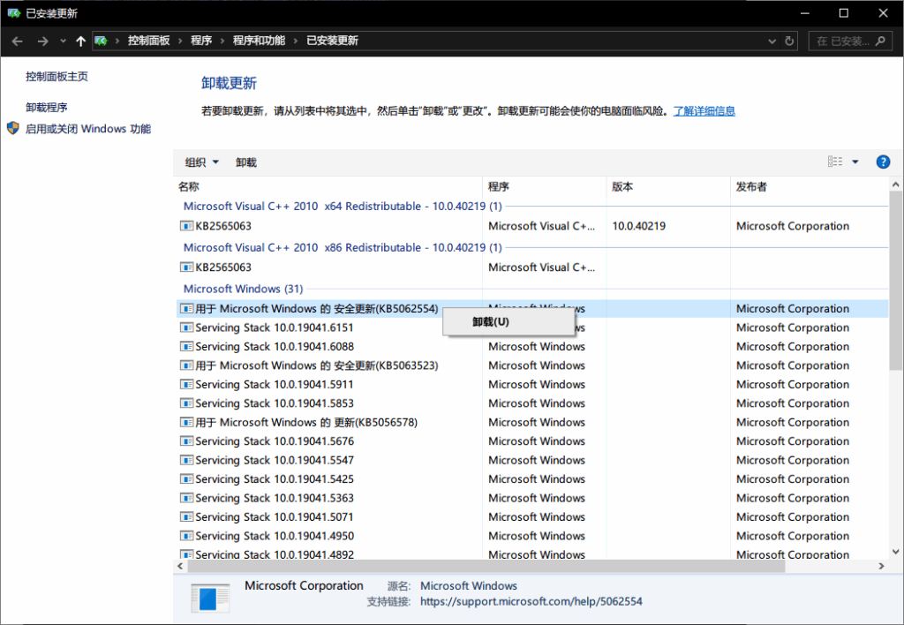Click the Back navigation arrow

pos(18,41)
